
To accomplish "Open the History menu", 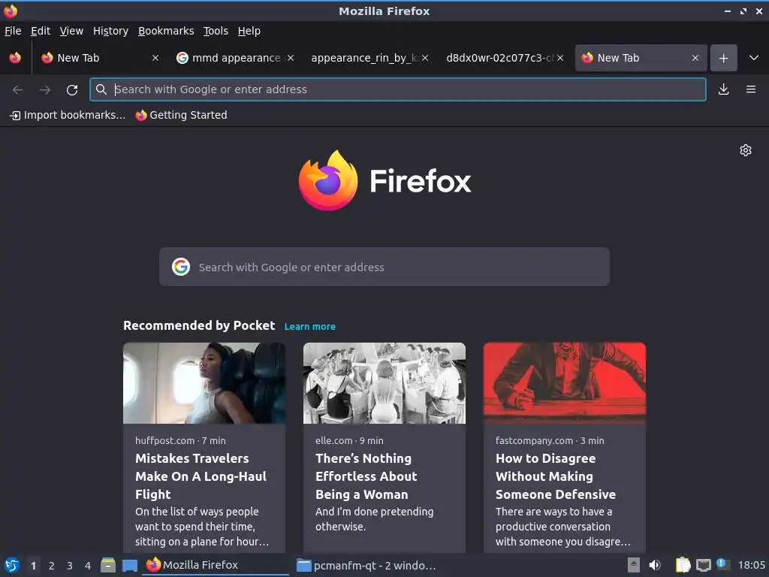I will coord(110,31).
